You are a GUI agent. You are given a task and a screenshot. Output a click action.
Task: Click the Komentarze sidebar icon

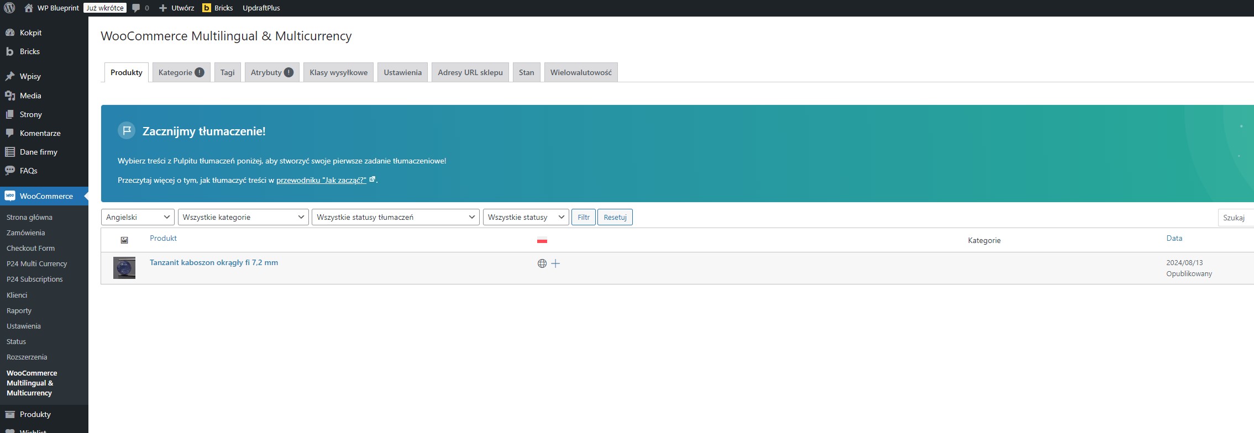10,133
